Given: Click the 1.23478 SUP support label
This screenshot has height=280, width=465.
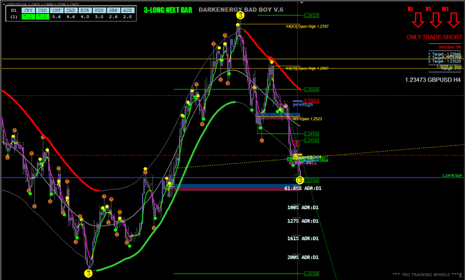Looking at the screenshot, I should (452, 176).
